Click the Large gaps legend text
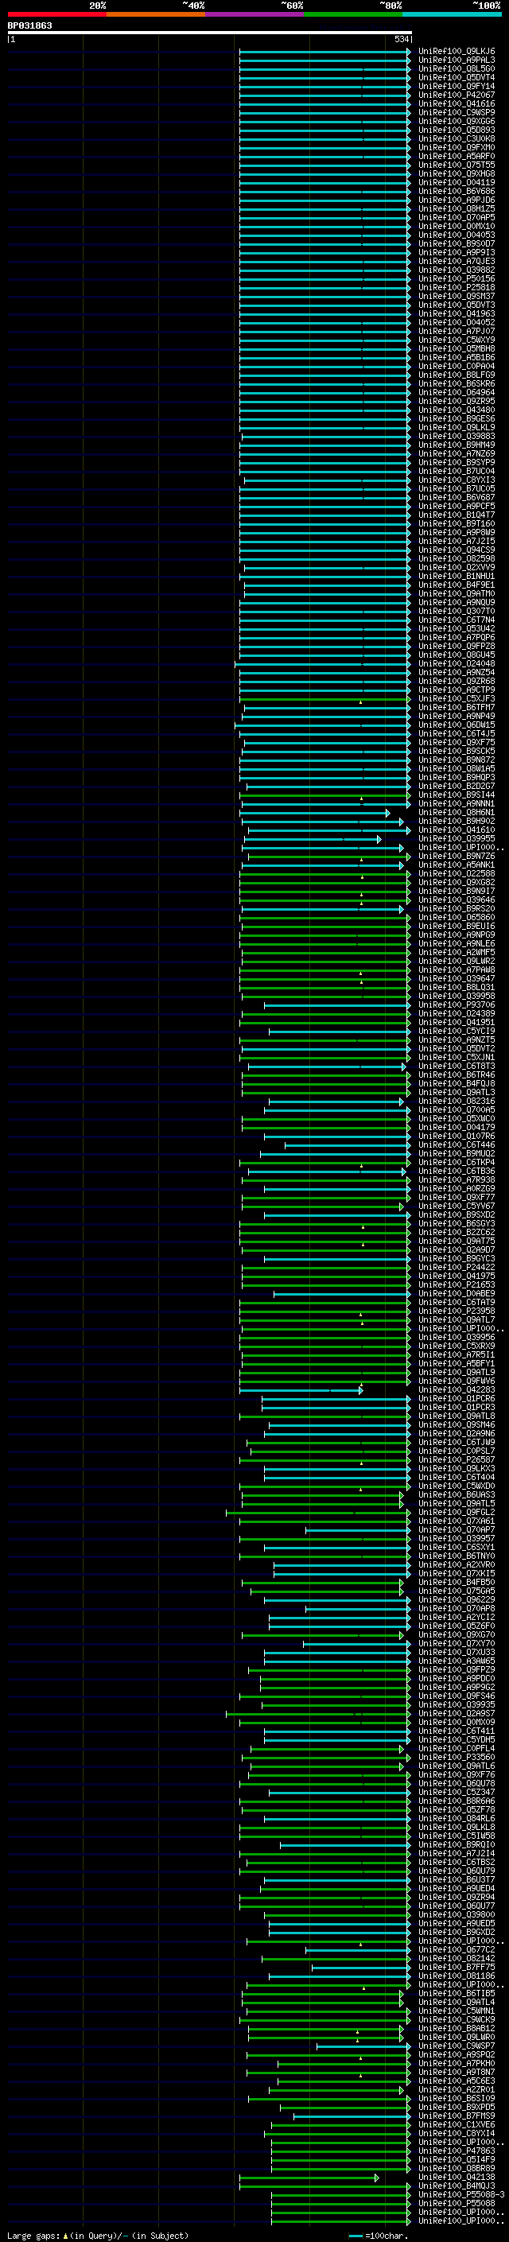The height and width of the screenshot is (2242, 509). pos(99,2235)
